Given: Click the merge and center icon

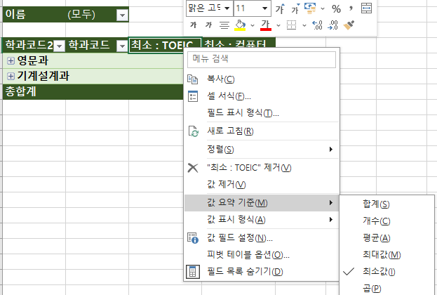Looking at the screenshot, I should coord(366,8).
